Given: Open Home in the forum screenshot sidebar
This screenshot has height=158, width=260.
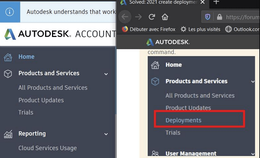Looking at the screenshot, I should point(173,65).
